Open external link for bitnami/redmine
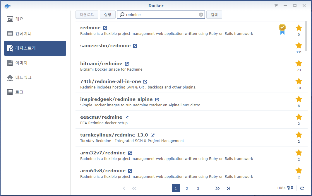 point(127,64)
